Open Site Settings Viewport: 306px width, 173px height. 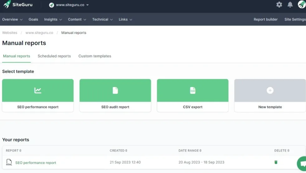pos(295,20)
